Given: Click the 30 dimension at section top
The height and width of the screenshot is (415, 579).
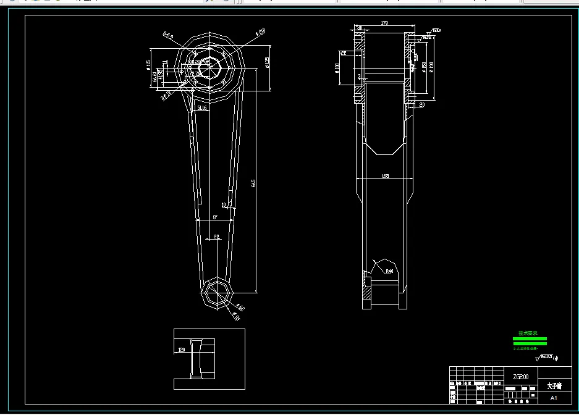Looking at the screenshot, I should [x=359, y=28].
